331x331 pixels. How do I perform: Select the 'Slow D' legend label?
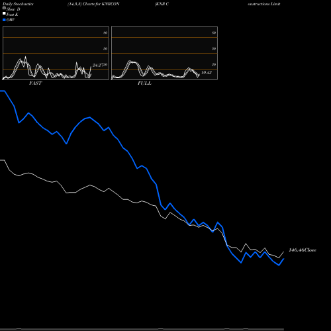tap(13, 9)
